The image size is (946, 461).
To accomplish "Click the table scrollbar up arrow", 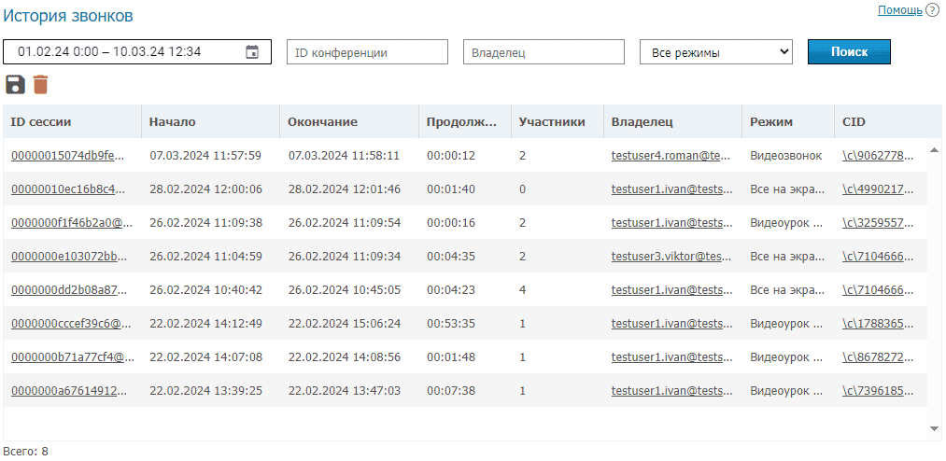I will [x=934, y=149].
